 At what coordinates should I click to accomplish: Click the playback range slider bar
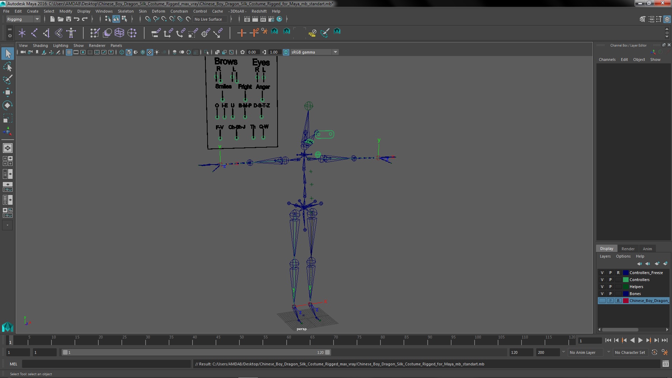pyautogui.click(x=196, y=352)
